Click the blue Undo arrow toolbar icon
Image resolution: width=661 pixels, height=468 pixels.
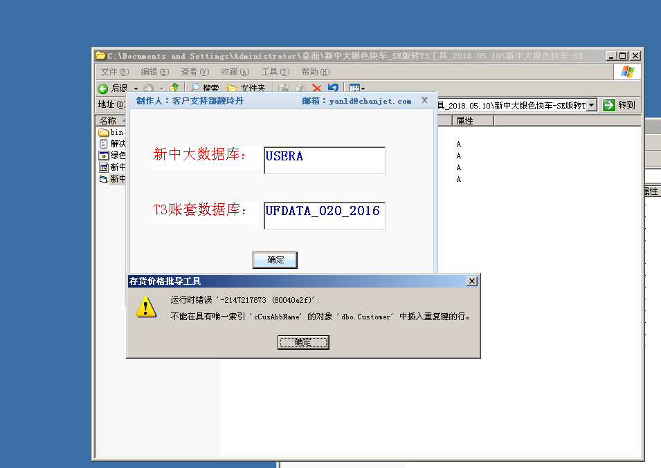tap(333, 88)
